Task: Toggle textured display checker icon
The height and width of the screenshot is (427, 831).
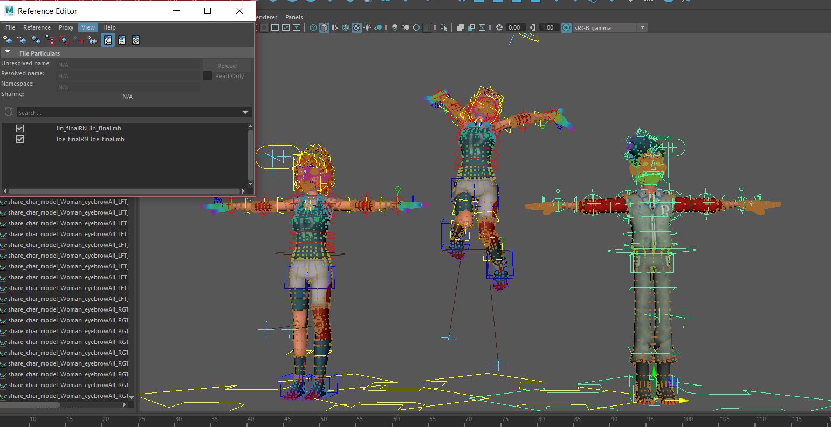Action: click(x=356, y=27)
